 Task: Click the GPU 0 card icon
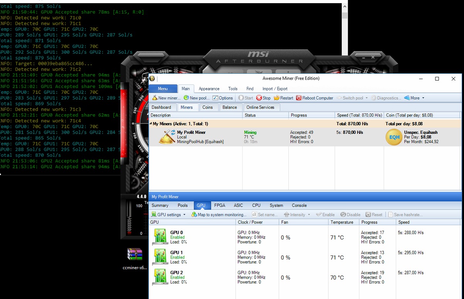click(x=160, y=237)
